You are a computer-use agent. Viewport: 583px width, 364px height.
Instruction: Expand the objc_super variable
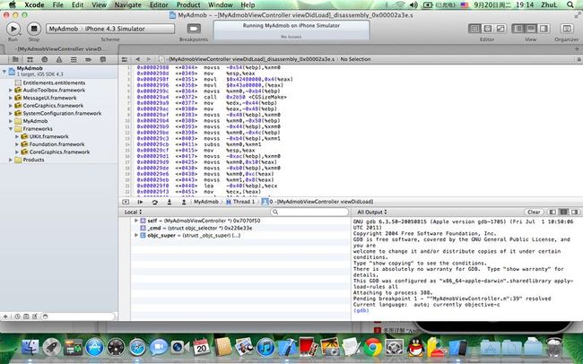click(136, 236)
